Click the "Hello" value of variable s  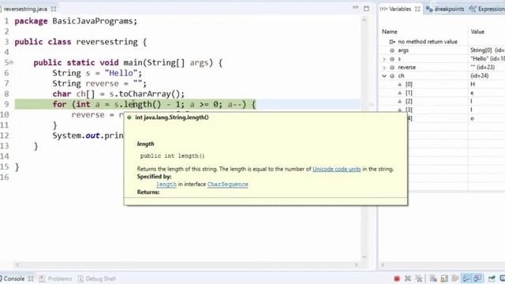(488, 59)
